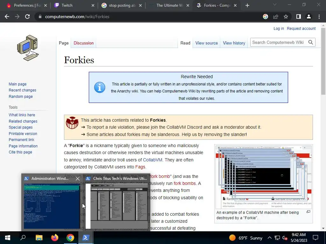
Task: Open Special pages link
Action: (x=21, y=127)
